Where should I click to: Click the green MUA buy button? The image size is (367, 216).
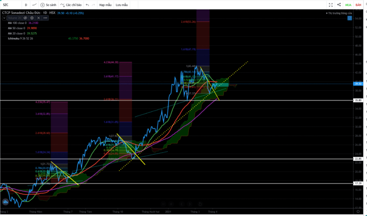[x=348, y=5]
